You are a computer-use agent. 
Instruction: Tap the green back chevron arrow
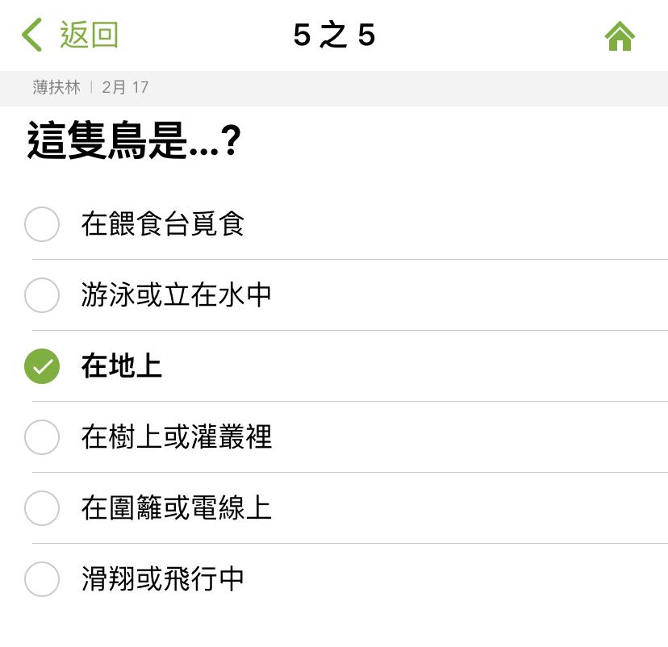(31, 35)
